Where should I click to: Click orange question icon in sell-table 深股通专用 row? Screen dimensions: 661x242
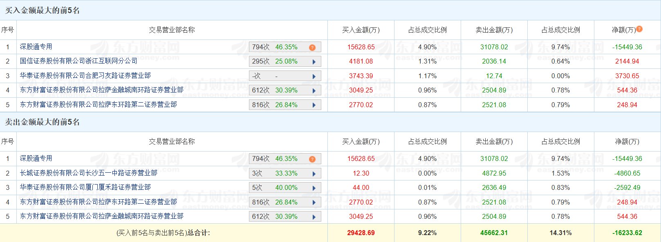click(312, 159)
